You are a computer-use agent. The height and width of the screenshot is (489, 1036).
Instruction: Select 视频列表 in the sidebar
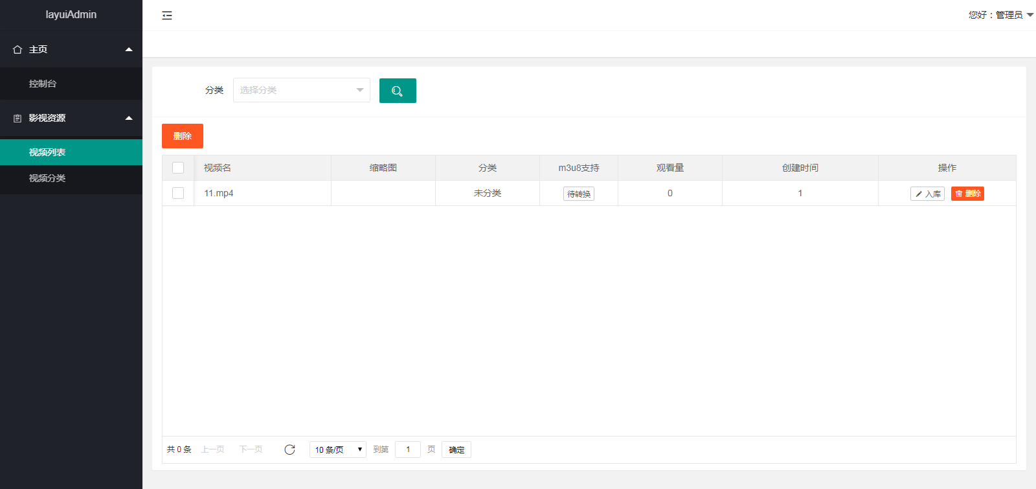pyautogui.click(x=71, y=152)
